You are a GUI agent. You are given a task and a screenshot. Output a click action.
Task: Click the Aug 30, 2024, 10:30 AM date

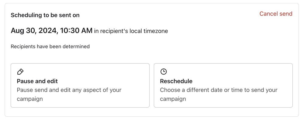point(52,31)
